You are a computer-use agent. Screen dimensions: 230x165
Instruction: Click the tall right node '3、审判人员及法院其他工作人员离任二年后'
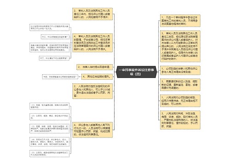[x=180, y=46]
